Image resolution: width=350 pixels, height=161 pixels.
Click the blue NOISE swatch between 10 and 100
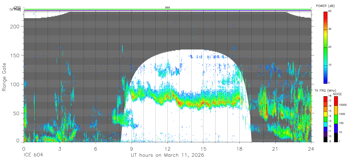tap(336, 128)
